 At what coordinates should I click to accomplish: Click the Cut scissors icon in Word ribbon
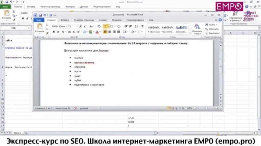(x=47, y=25)
